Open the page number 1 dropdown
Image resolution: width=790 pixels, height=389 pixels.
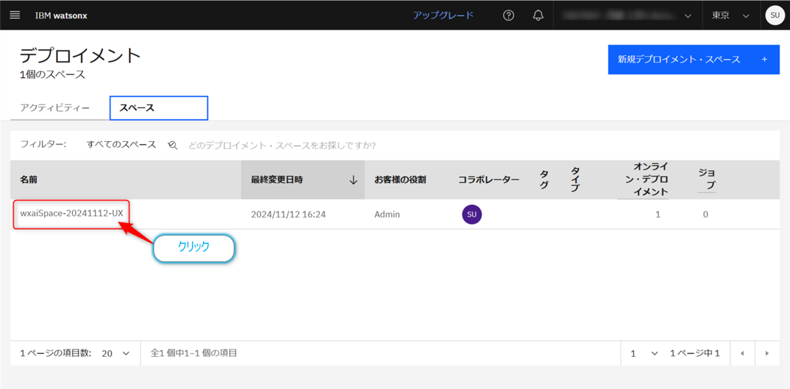644,354
